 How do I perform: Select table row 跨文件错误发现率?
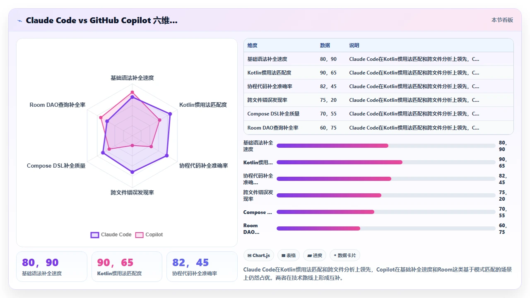tap(378, 100)
